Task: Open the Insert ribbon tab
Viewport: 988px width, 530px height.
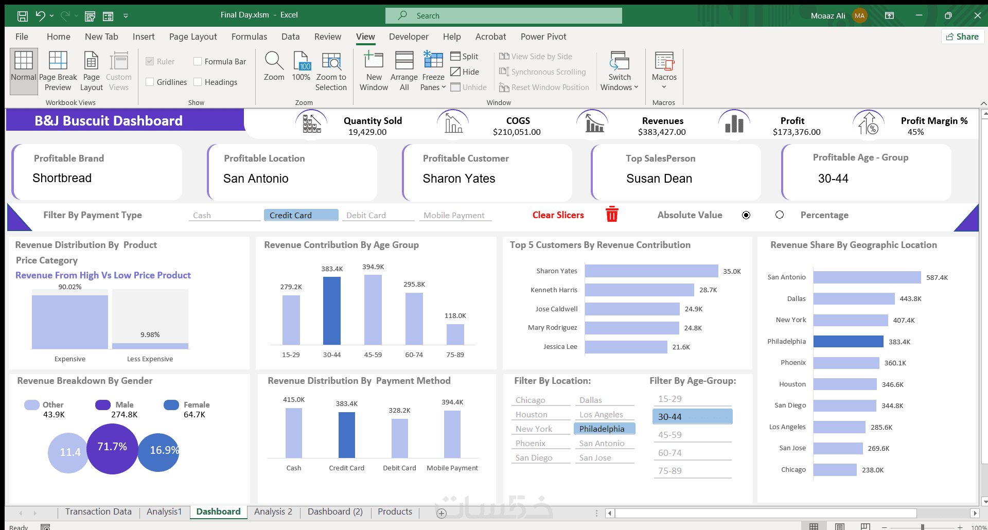Action: [x=144, y=37]
